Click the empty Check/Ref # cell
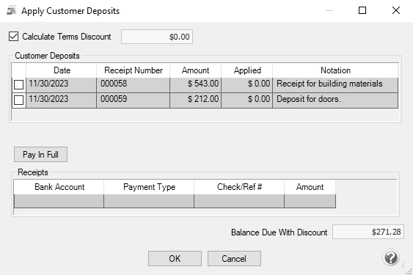413x275 pixels. pyautogui.click(x=239, y=201)
